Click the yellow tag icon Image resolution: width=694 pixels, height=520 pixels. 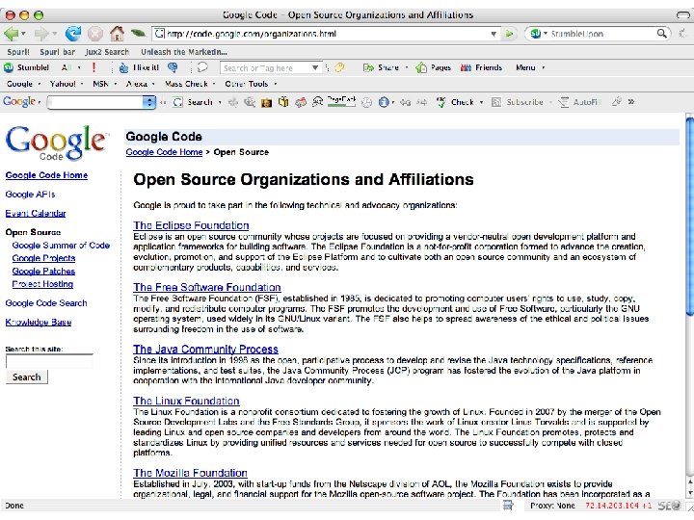click(339, 67)
